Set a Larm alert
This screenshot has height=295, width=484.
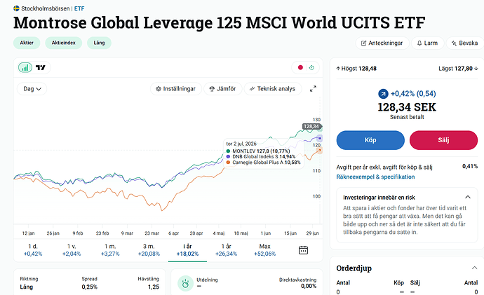pyautogui.click(x=427, y=43)
